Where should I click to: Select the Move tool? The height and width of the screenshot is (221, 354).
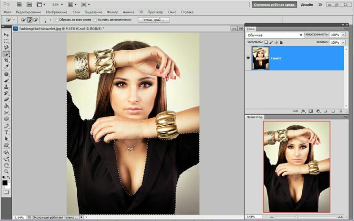pyautogui.click(x=6, y=34)
